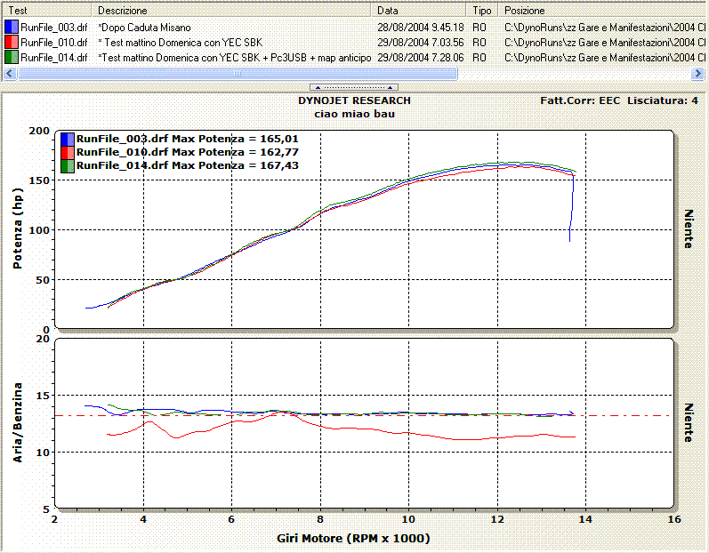
Task: Click left arrow of horizontal scrollbar
Action: click(10, 73)
